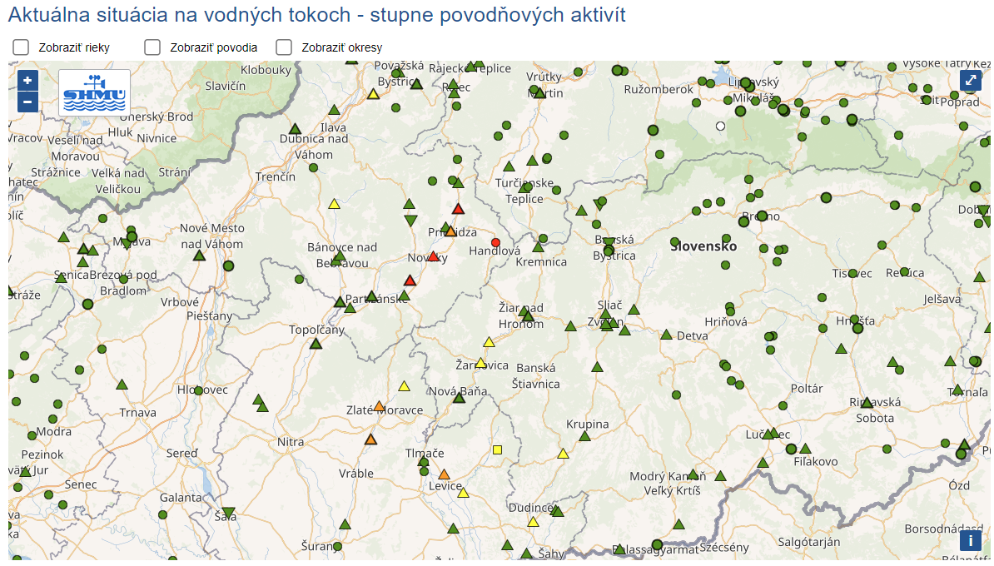The width and height of the screenshot is (994, 566).
Task: Click the Zobraziť okresy label text
Action: coord(342,48)
